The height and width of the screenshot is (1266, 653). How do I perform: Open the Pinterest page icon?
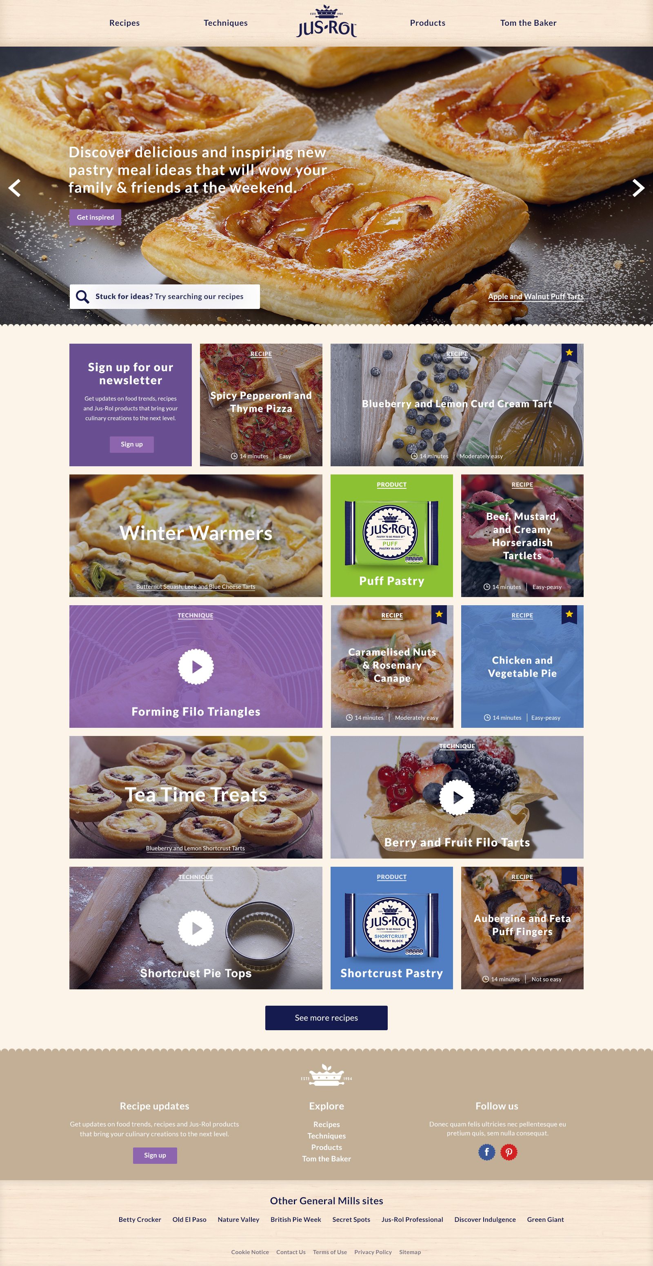tap(509, 1152)
